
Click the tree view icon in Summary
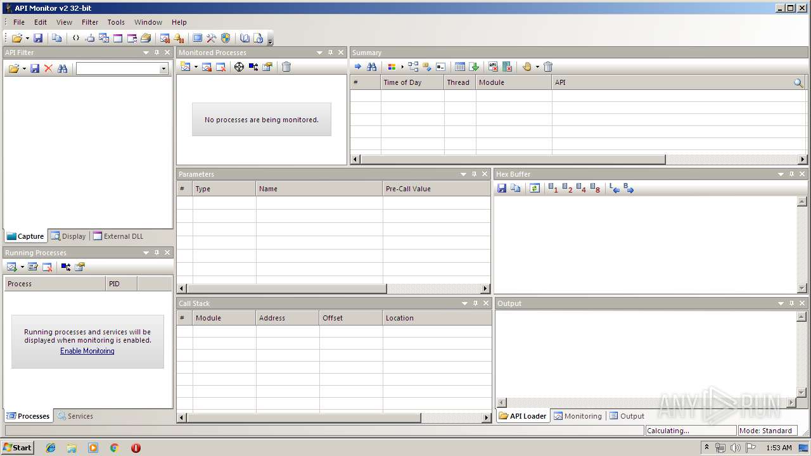click(413, 66)
